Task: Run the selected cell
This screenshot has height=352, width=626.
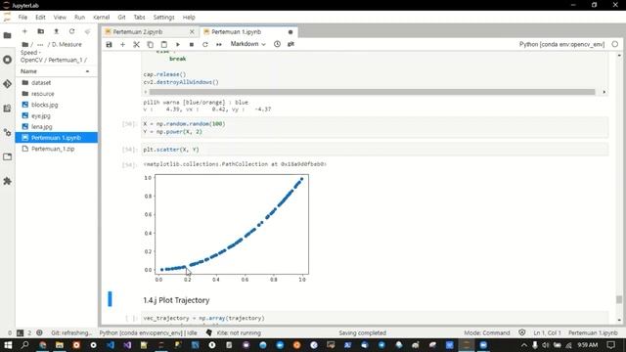Action: point(178,44)
